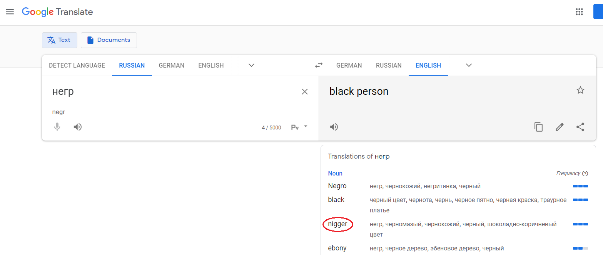Clear the source text
This screenshot has height=255, width=603.
[305, 92]
